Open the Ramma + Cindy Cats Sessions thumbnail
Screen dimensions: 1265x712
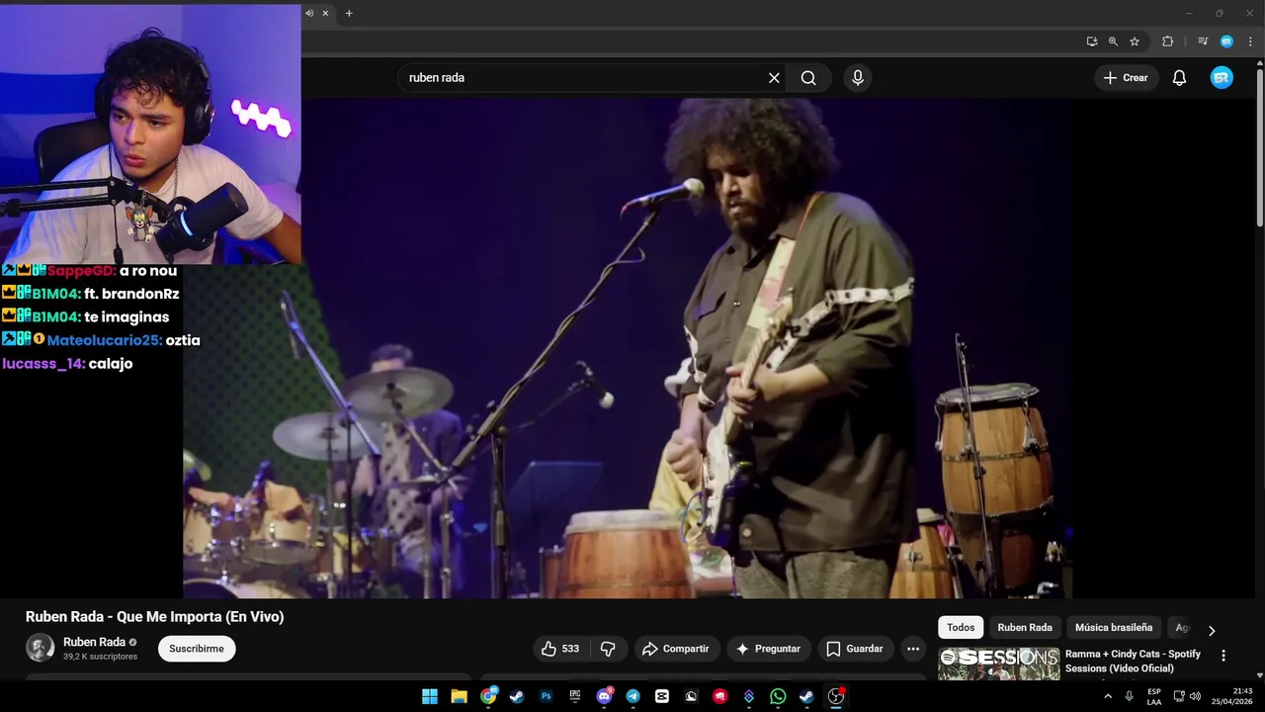(998, 664)
